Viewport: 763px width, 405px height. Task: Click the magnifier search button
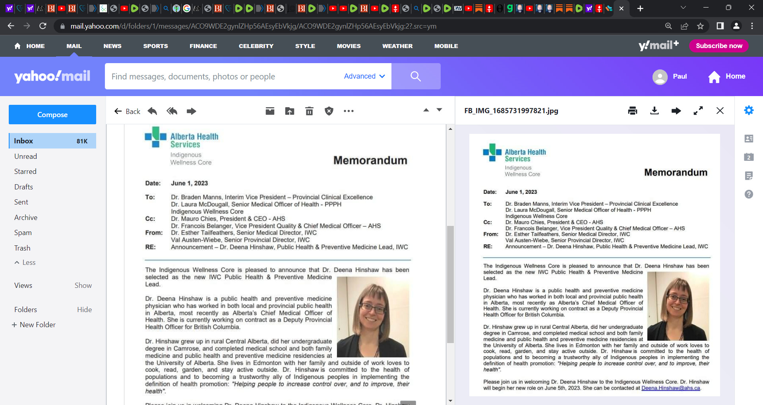click(x=416, y=76)
